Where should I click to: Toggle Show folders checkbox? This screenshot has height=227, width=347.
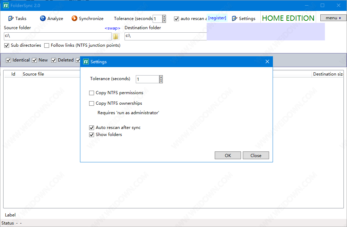(91, 135)
